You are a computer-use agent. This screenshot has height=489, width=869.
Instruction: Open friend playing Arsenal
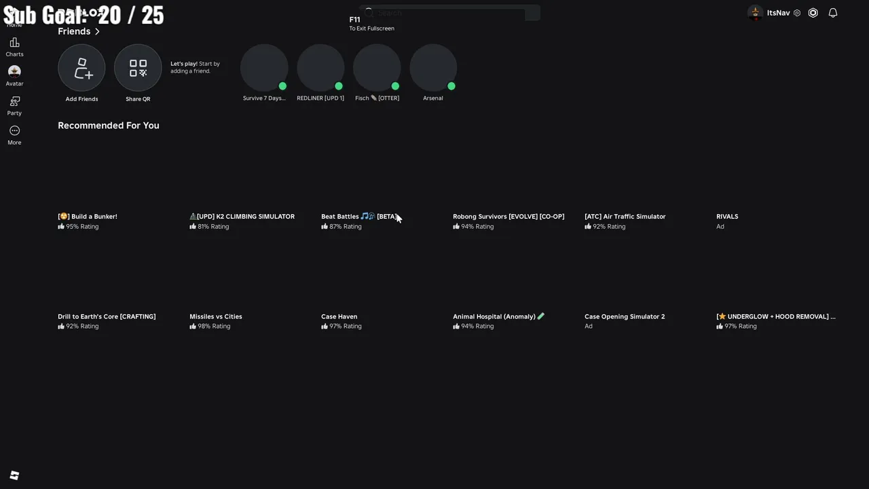tap(433, 68)
